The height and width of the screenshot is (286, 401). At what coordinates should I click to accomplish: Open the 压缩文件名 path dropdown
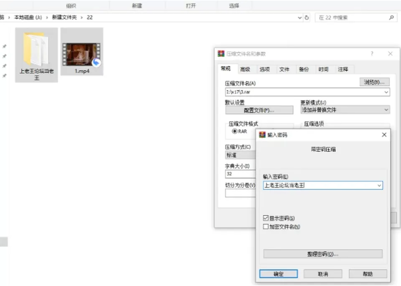click(386, 92)
